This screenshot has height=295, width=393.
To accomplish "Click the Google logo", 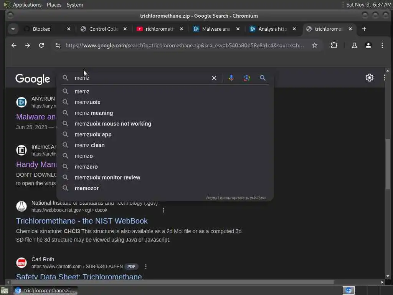I will (33, 79).
